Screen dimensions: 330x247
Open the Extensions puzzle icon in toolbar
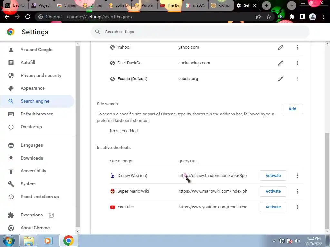(292, 17)
